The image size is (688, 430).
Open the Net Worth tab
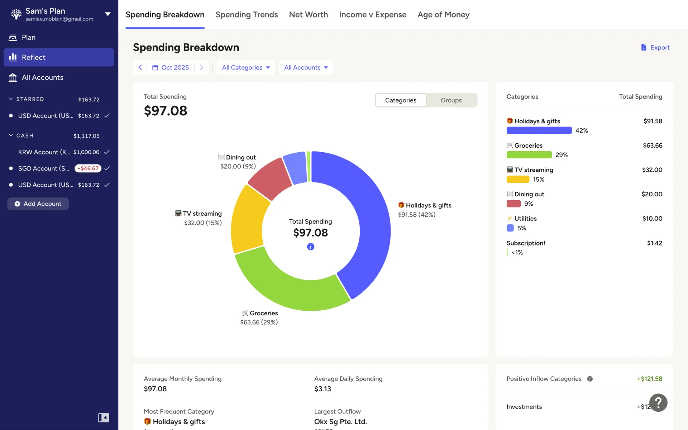[308, 15]
